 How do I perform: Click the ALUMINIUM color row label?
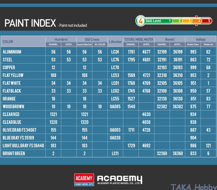12,52
